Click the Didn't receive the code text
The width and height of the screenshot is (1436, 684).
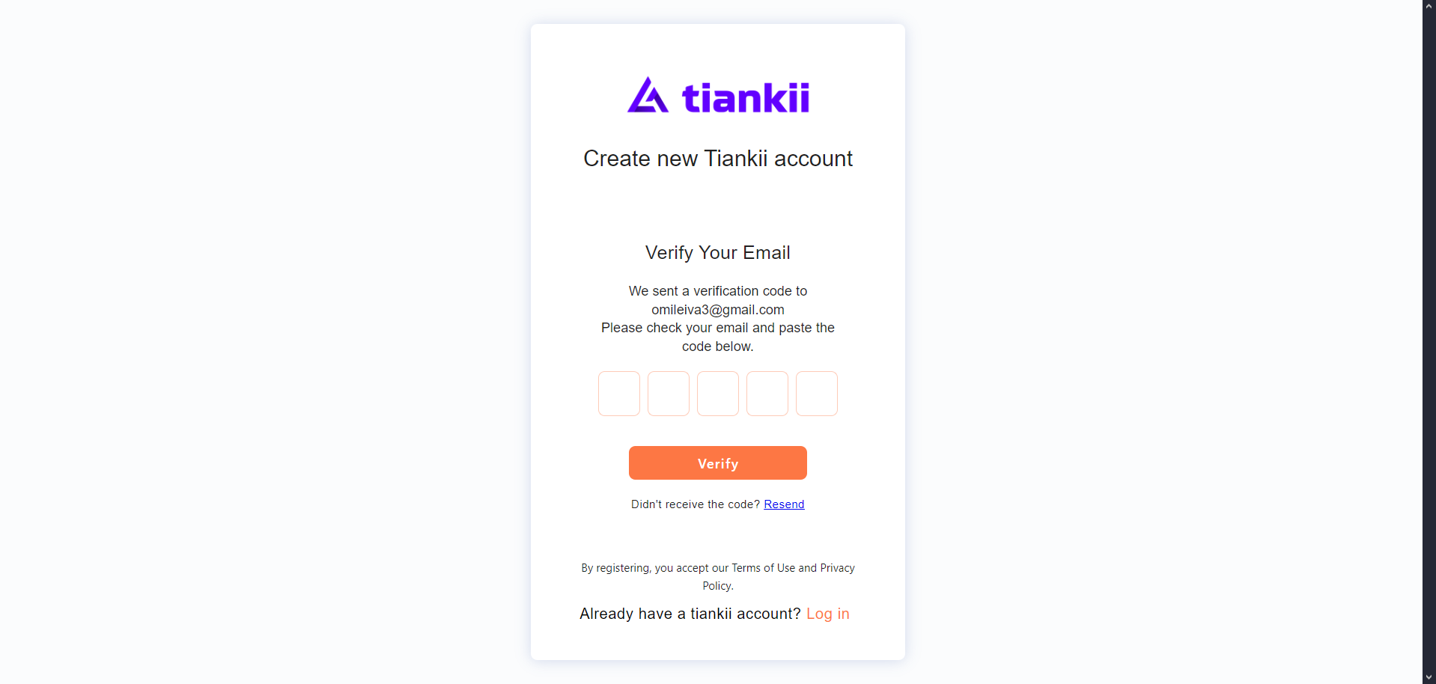pyautogui.click(x=696, y=504)
